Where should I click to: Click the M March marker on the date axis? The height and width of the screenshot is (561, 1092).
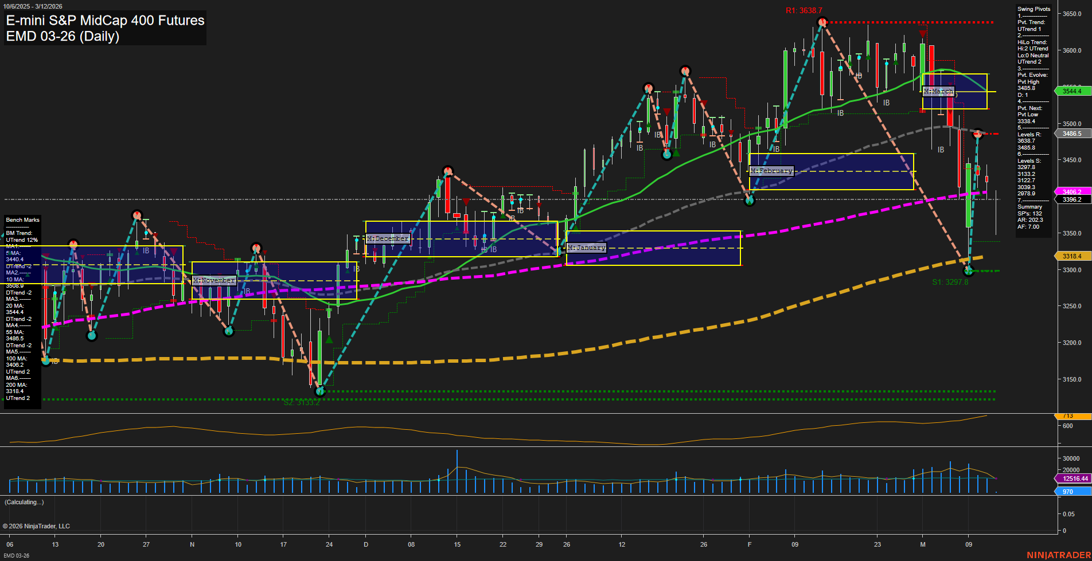click(x=923, y=544)
